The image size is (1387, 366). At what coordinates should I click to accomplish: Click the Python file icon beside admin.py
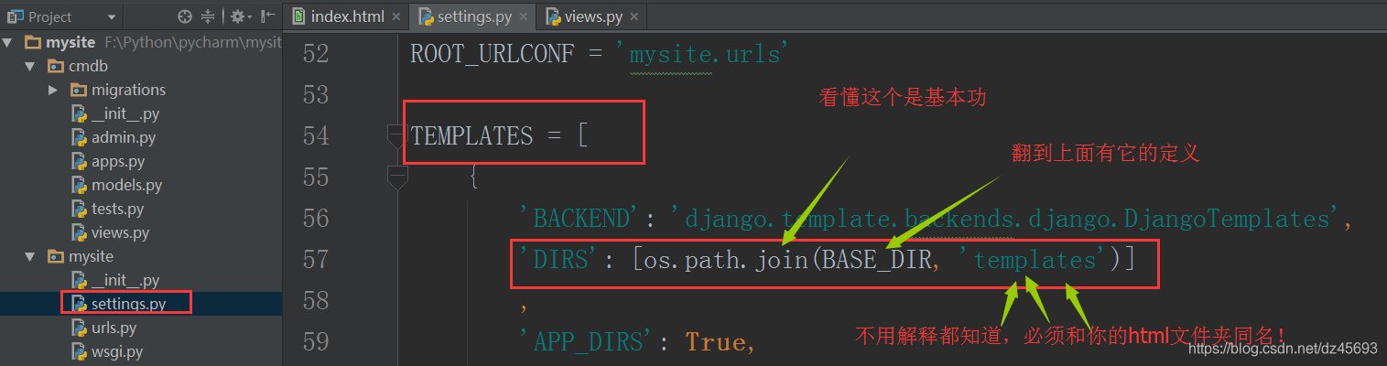click(79, 137)
